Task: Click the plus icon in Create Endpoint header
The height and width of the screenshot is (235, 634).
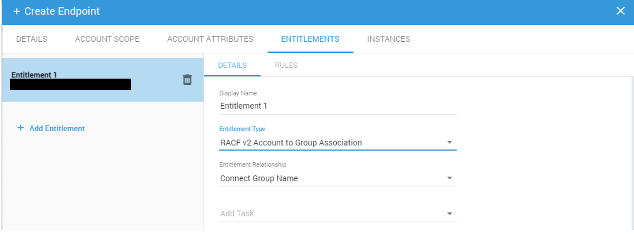Action: 17,11
